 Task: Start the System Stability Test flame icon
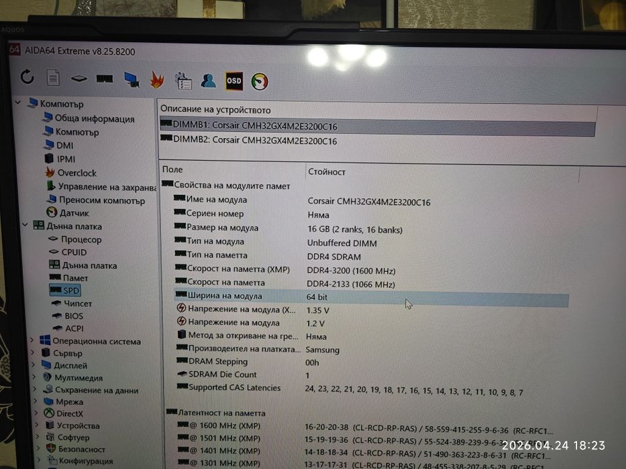coord(157,79)
